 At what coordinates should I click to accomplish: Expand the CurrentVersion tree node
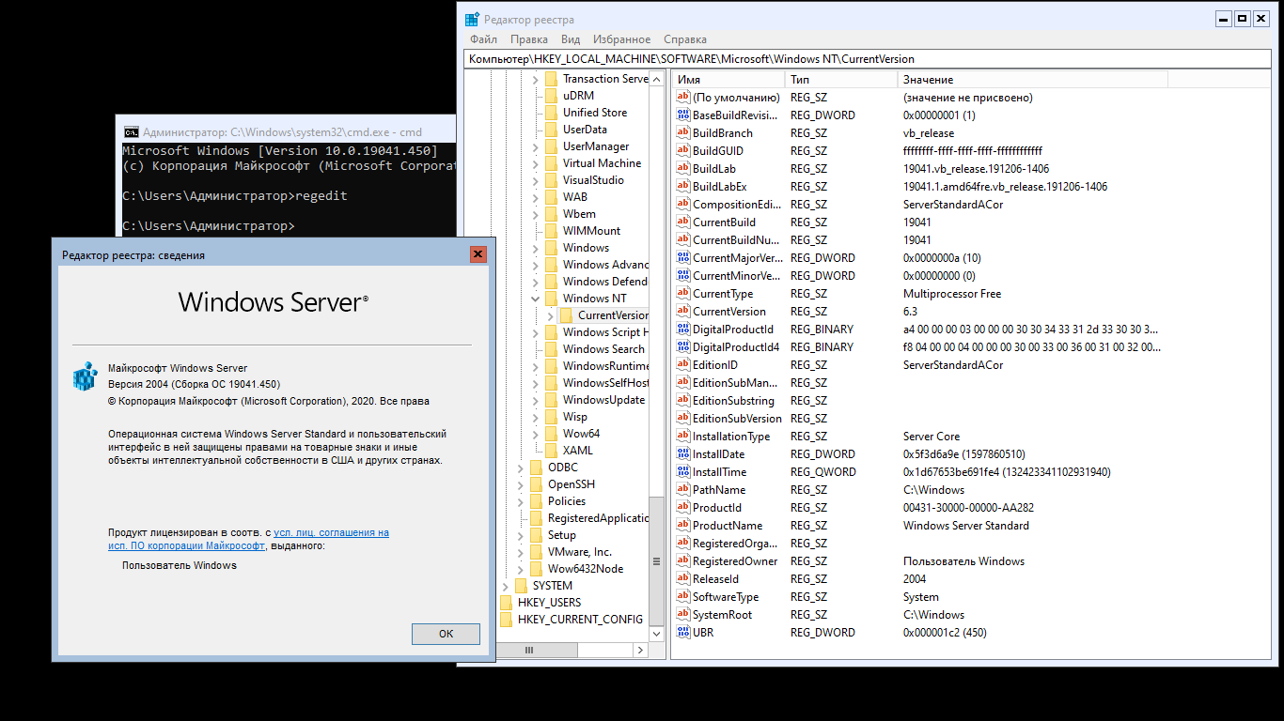click(x=551, y=315)
